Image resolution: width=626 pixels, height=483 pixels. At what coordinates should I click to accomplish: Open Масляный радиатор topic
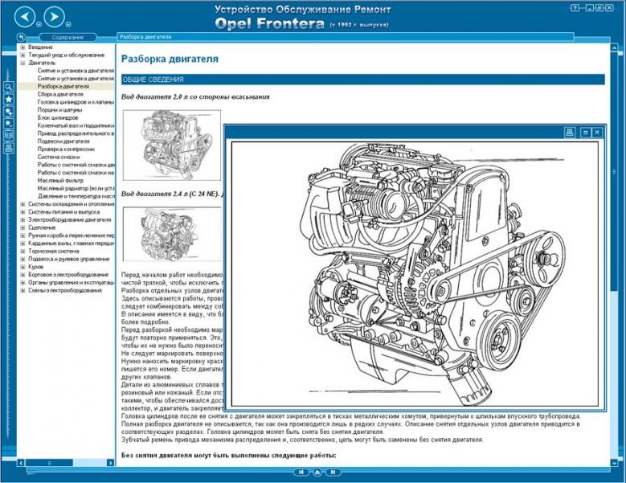click(x=76, y=188)
